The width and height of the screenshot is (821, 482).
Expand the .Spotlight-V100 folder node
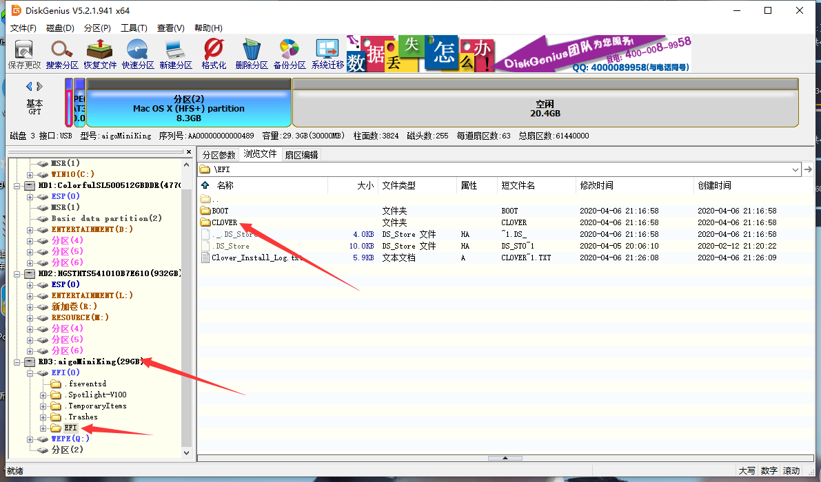coord(43,395)
